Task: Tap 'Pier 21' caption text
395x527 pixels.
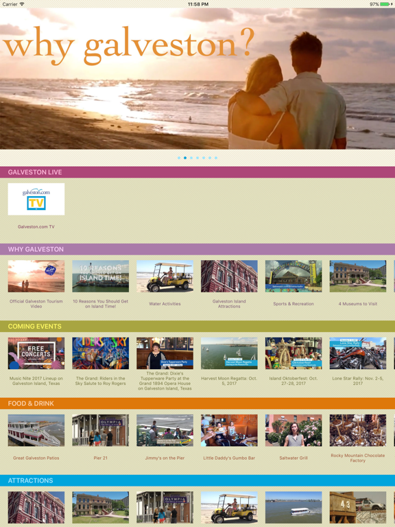Action: [100, 458]
